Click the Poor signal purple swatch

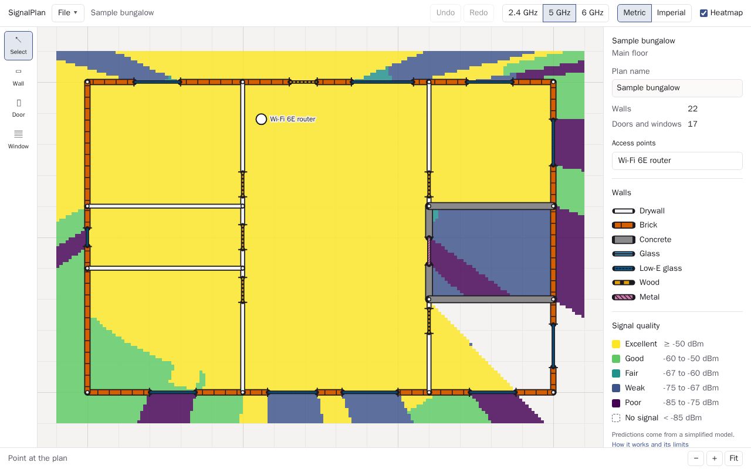click(616, 403)
